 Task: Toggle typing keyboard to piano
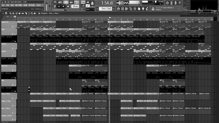tap(83, 2)
